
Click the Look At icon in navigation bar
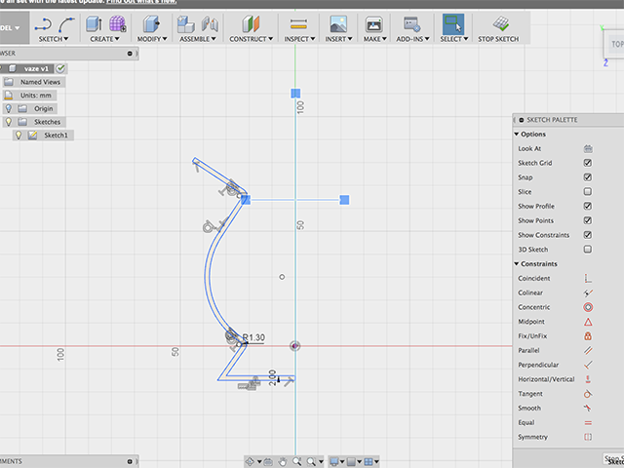pyautogui.click(x=268, y=461)
